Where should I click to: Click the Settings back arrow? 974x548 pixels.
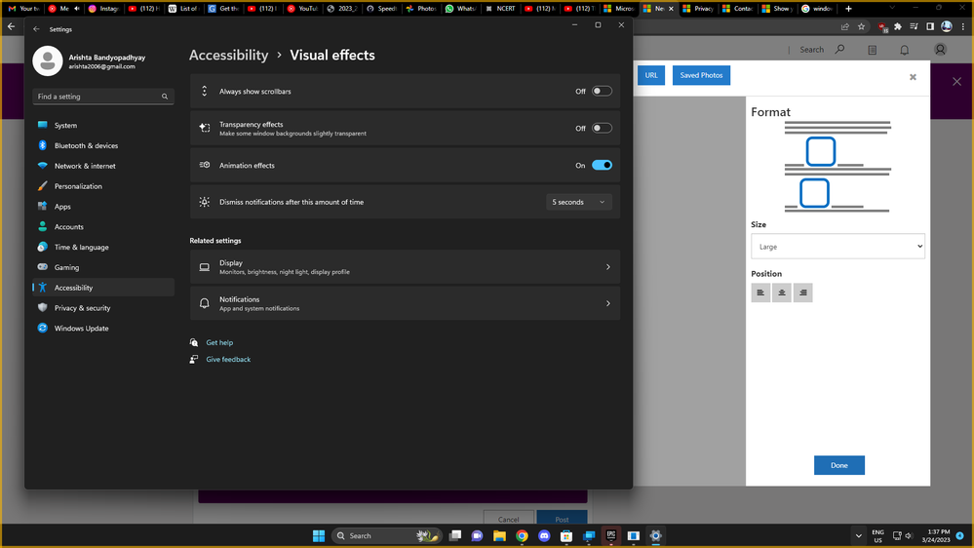pyautogui.click(x=36, y=29)
